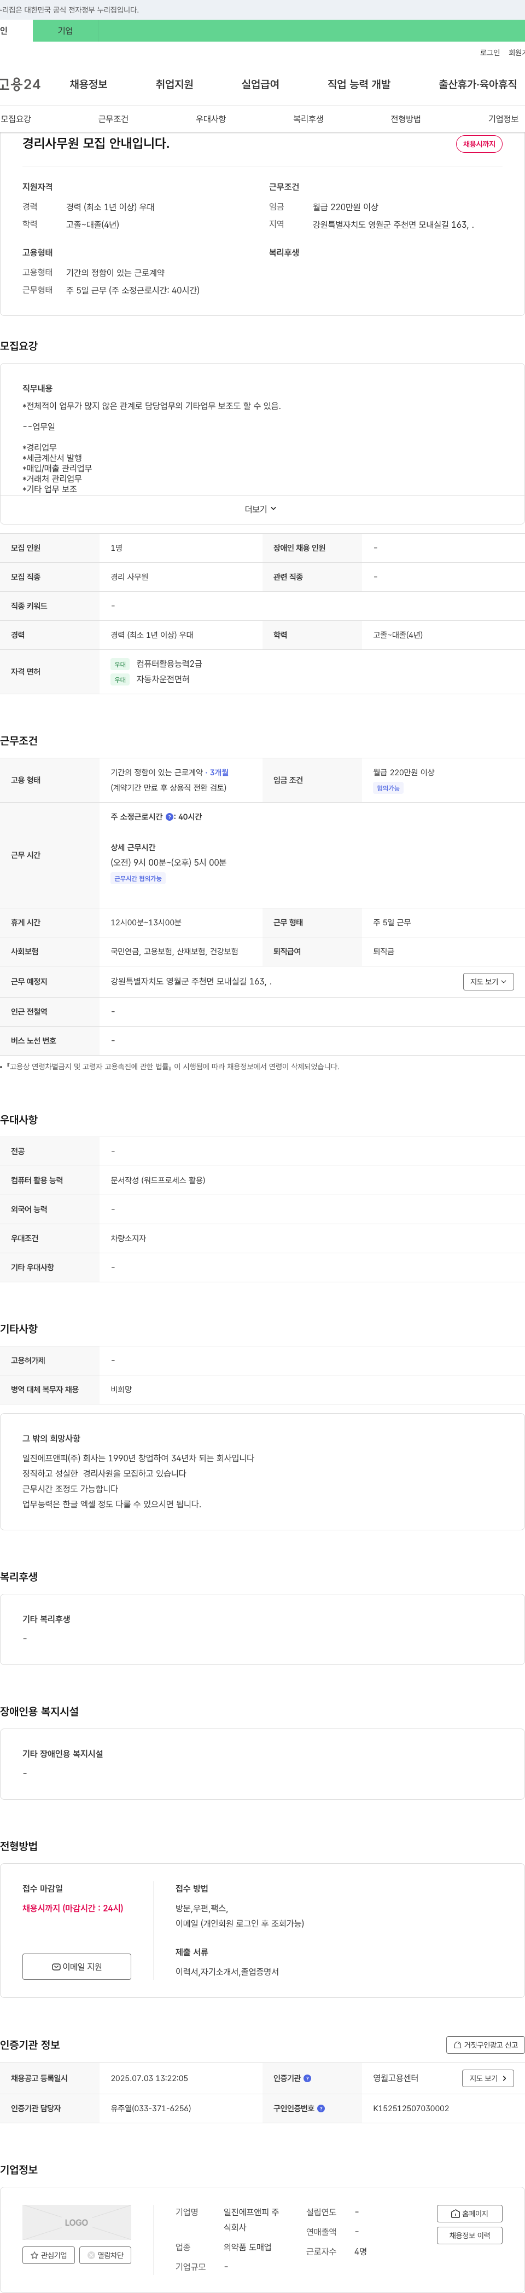Open the 출산휴가·육아휴직 menu
This screenshot has height=2293, width=525.
tap(477, 84)
